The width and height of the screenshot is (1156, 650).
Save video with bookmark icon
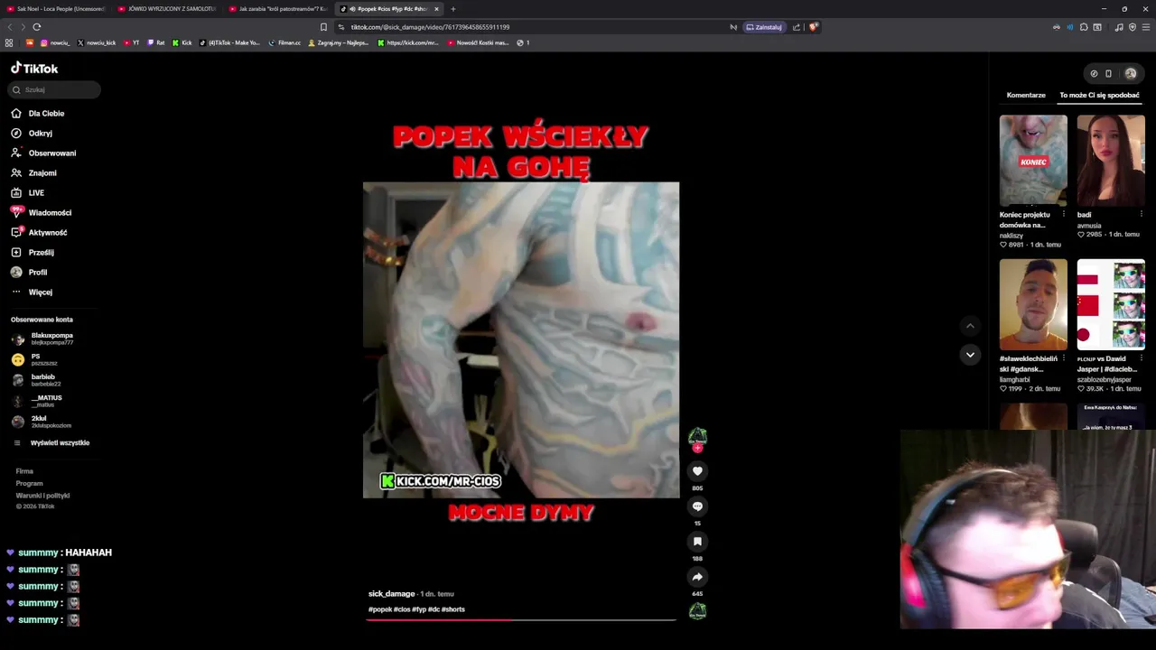pyautogui.click(x=697, y=541)
